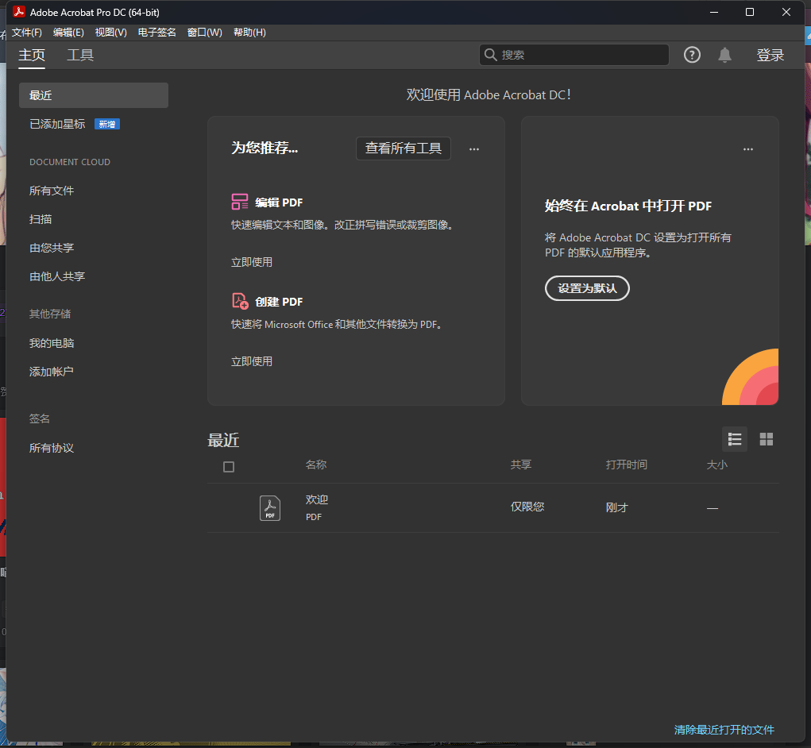Click the PDF file icon beside 欢迎
Viewport: 811px width, 748px height.
(269, 507)
